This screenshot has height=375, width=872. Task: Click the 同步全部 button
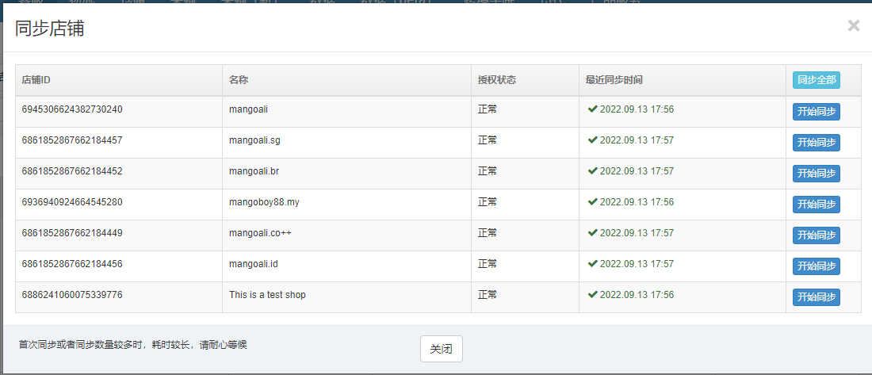[x=816, y=80]
